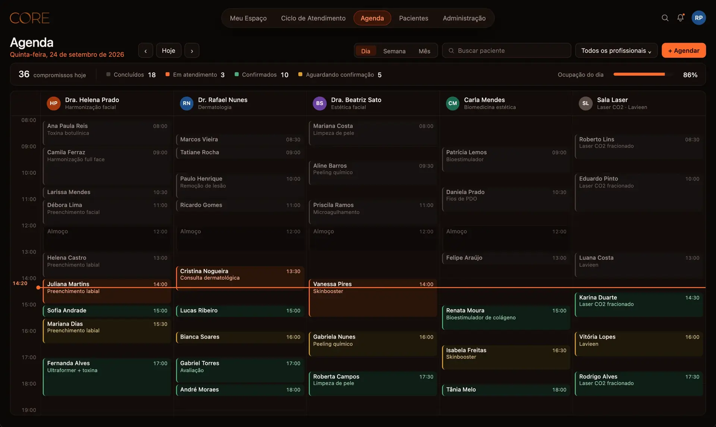This screenshot has height=427, width=716.
Task: Open the RP user avatar menu
Action: [x=698, y=18]
